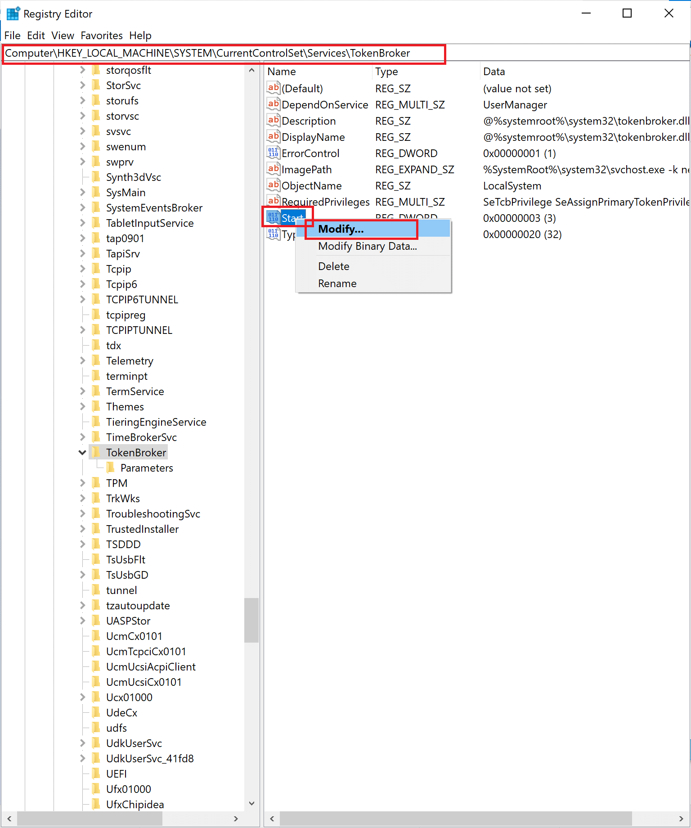Screen dimensions: 691x828
Task: Choose Modify... from the context menu
Action: coord(373,229)
